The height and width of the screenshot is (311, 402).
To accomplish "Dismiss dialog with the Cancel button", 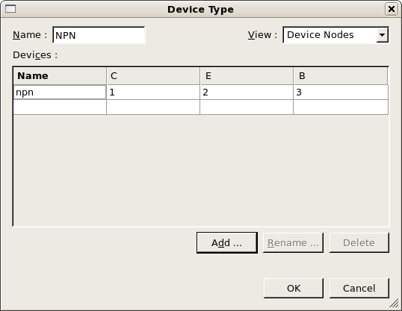I will click(359, 288).
